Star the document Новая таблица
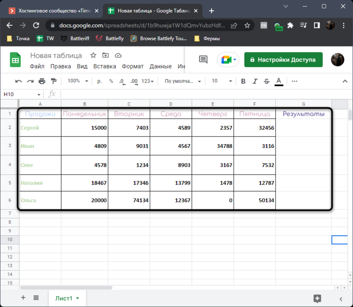Image resolution: width=353 pixels, height=307 pixels. (x=93, y=56)
